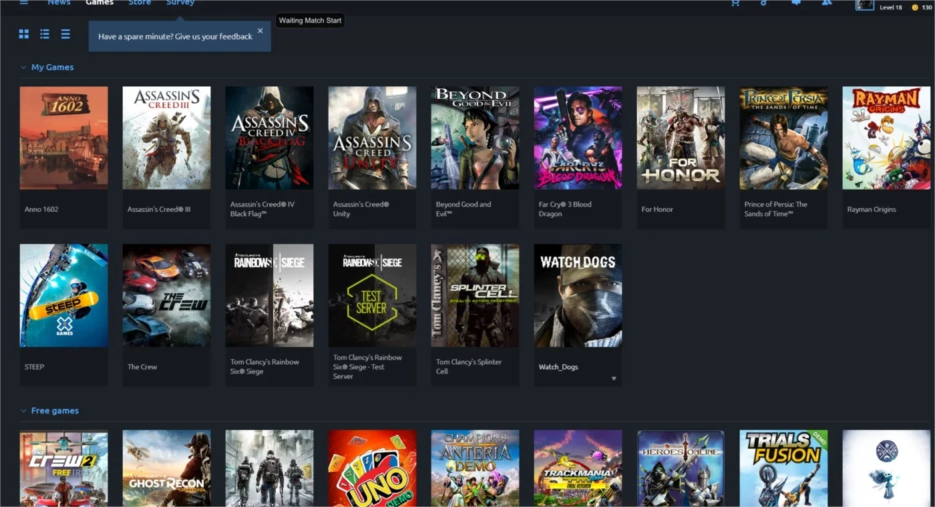The width and height of the screenshot is (935, 507).
Task: Open the News tab
Action: tap(59, 3)
